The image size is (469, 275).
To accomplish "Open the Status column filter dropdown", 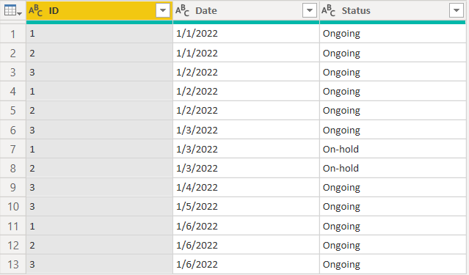I will pyautogui.click(x=456, y=10).
